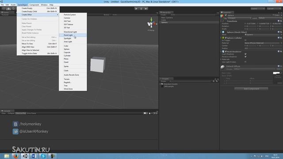Click the Play button in toolbar
This screenshot has width=283, height=159.
tap(136, 9)
